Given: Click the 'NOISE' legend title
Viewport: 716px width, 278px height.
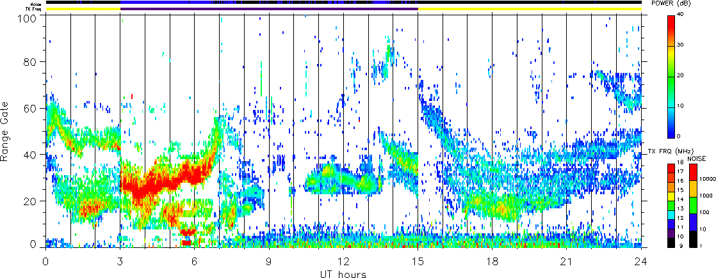Looking at the screenshot, I should click(x=696, y=159).
